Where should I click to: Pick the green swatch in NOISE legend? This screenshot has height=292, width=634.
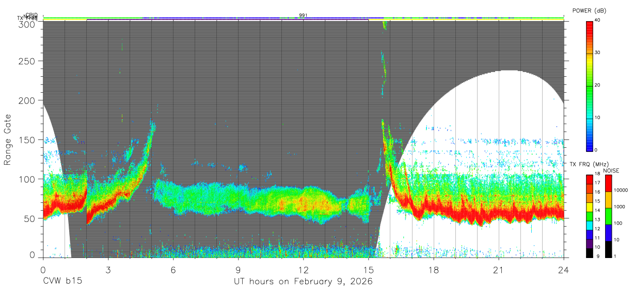click(608, 216)
